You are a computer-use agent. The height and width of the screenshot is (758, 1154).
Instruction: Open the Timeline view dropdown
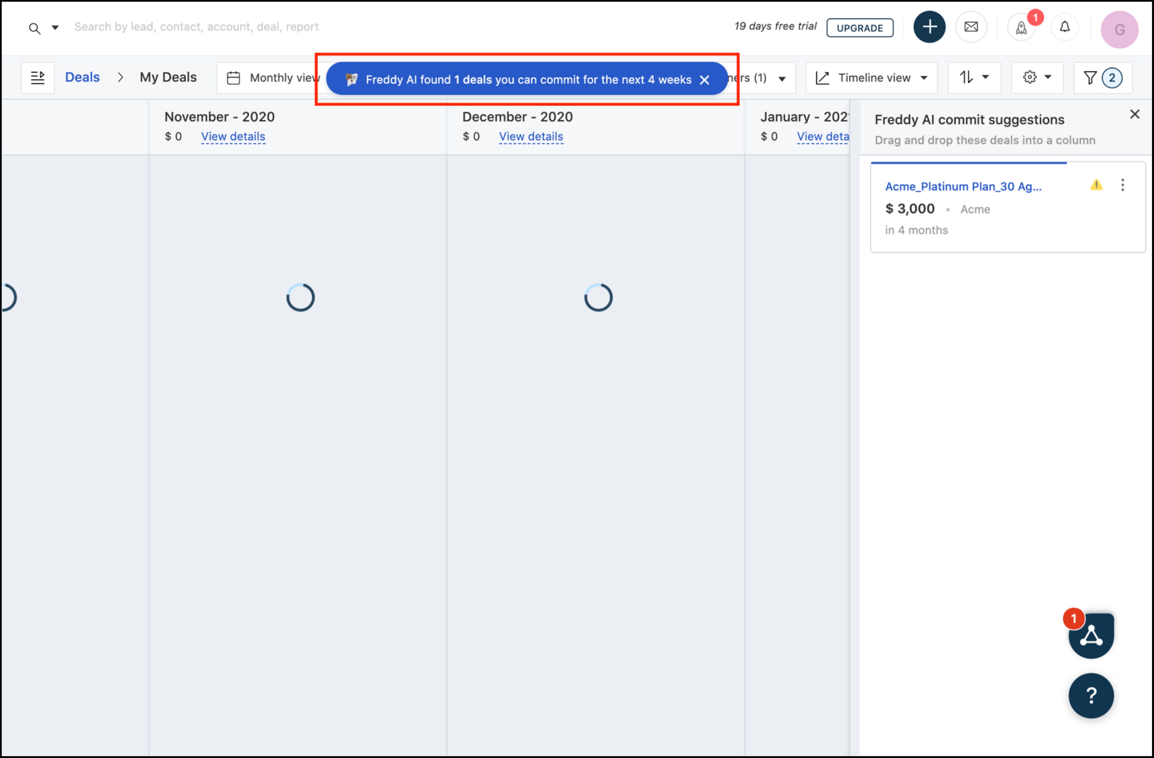pyautogui.click(x=872, y=78)
